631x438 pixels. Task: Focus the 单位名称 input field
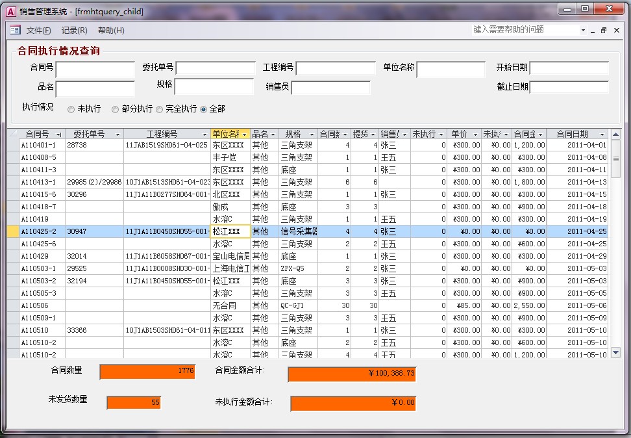point(451,70)
